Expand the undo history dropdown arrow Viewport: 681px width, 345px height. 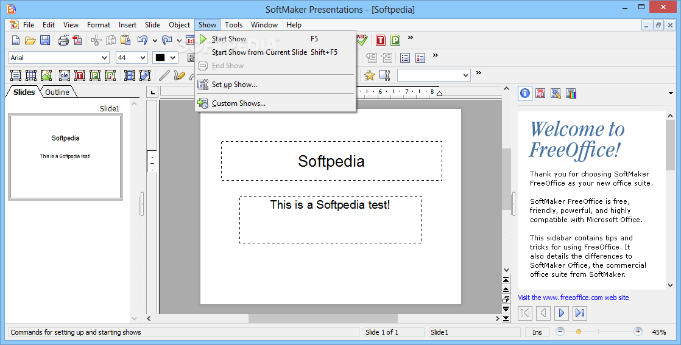(155, 41)
